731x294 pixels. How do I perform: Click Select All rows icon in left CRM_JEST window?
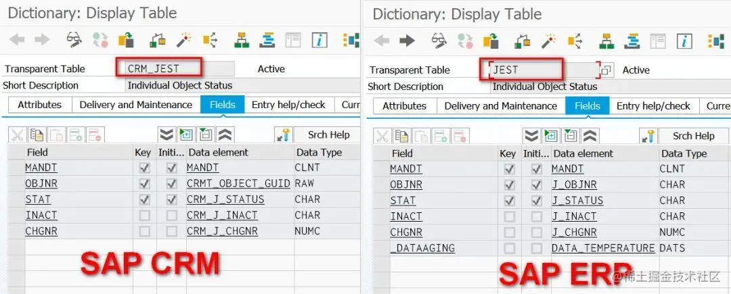pos(186,135)
